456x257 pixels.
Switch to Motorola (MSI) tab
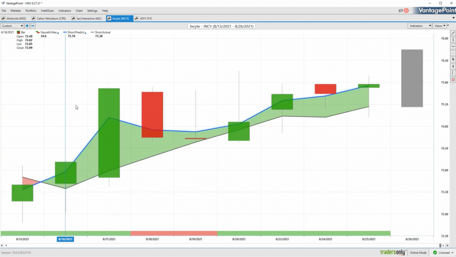[14, 18]
